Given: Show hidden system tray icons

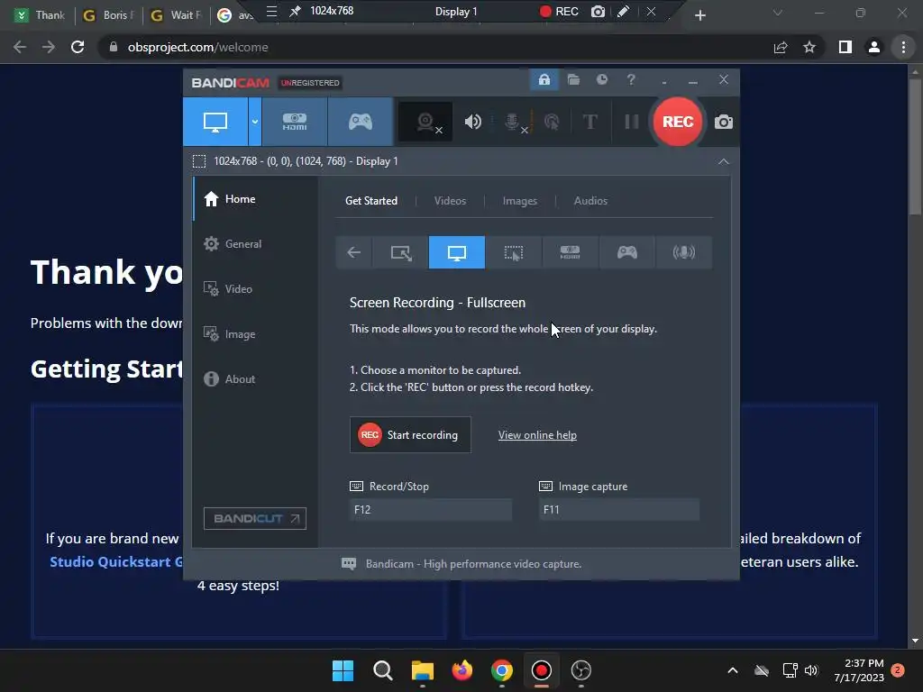Looking at the screenshot, I should (732, 670).
